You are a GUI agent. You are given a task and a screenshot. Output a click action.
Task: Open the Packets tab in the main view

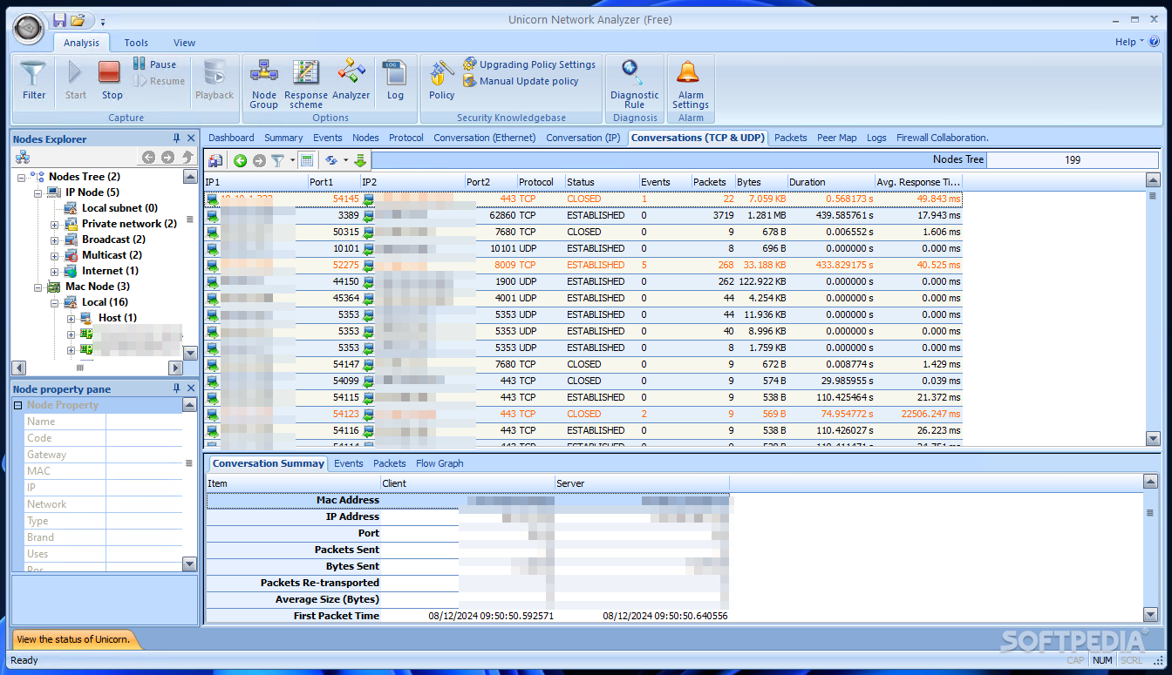click(x=790, y=138)
